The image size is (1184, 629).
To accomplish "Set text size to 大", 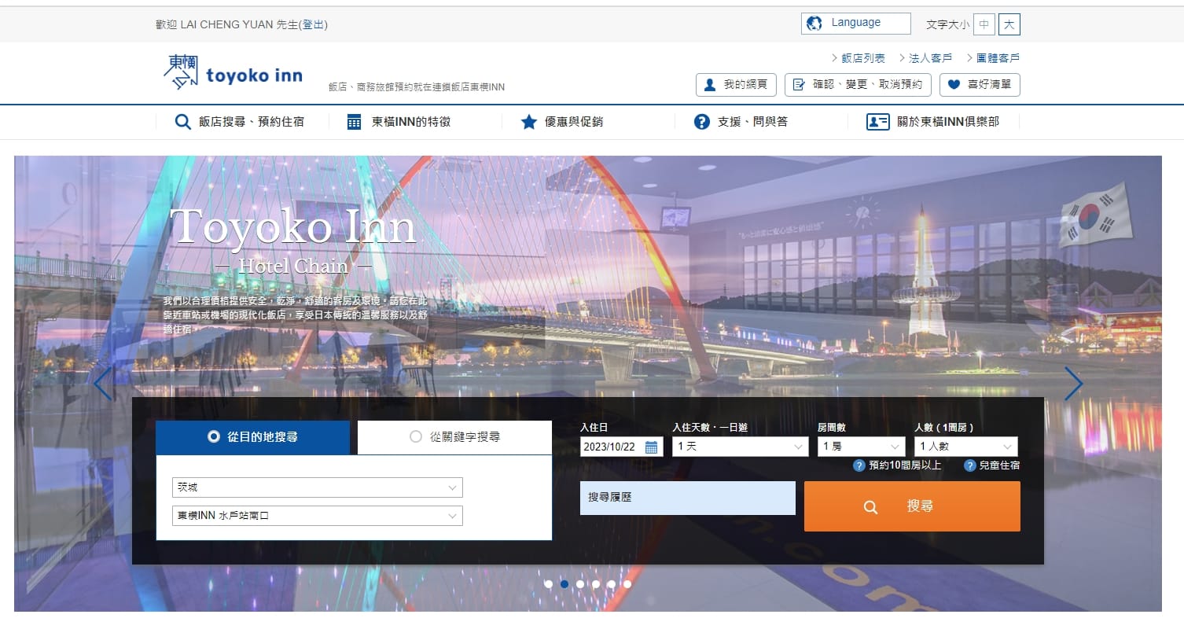I will (x=1009, y=24).
